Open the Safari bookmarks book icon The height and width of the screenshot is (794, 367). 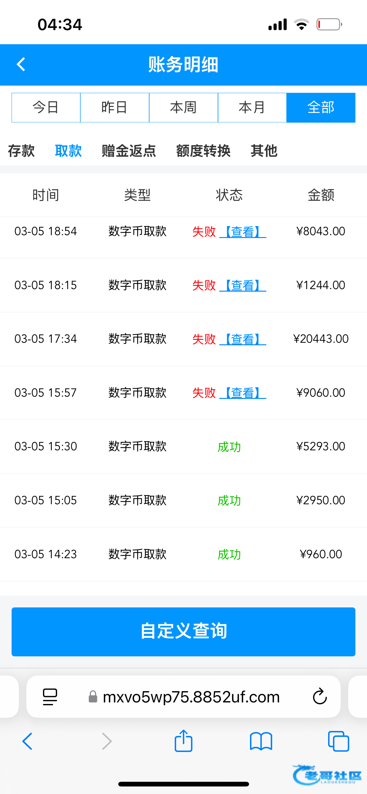coord(261,741)
